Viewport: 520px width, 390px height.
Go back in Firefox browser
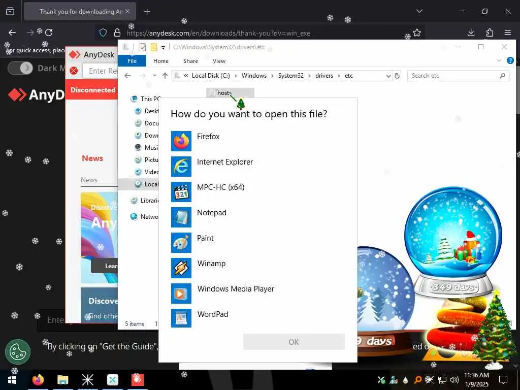[x=12, y=32]
